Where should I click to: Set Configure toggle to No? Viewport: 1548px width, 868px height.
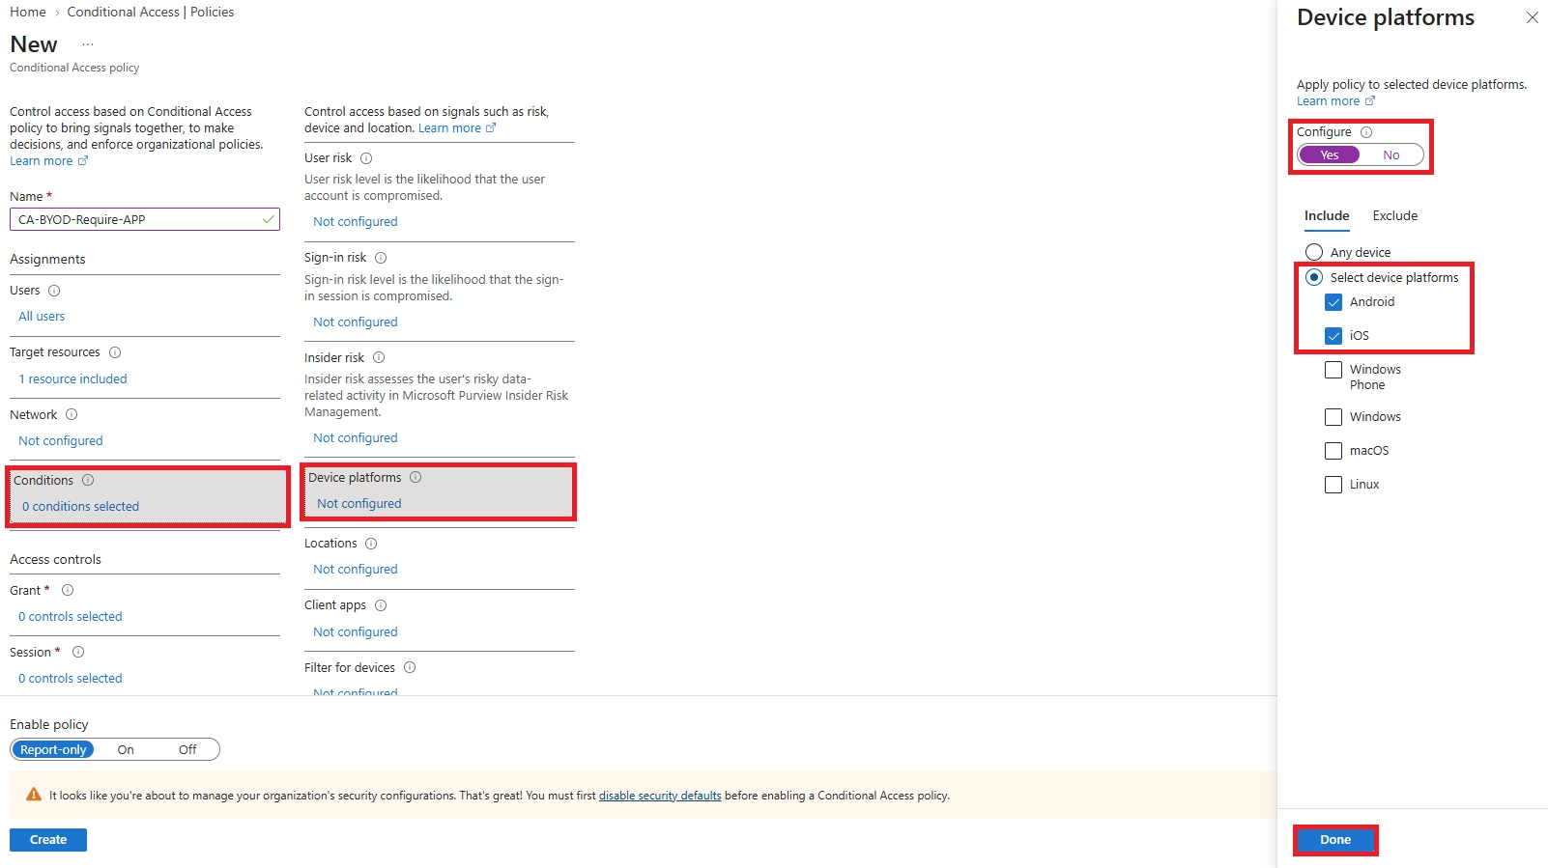(1391, 154)
